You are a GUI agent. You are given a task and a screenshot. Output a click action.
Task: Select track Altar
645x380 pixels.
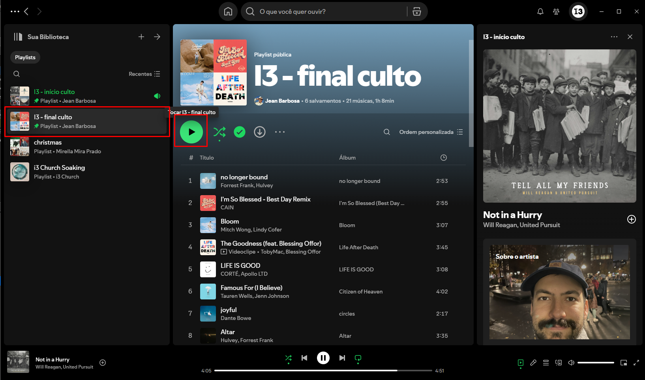pyautogui.click(x=323, y=336)
